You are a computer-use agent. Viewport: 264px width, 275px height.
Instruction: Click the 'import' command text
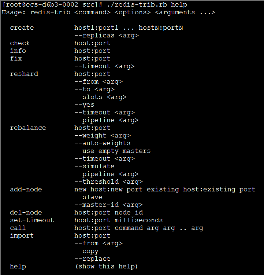pos(22,236)
